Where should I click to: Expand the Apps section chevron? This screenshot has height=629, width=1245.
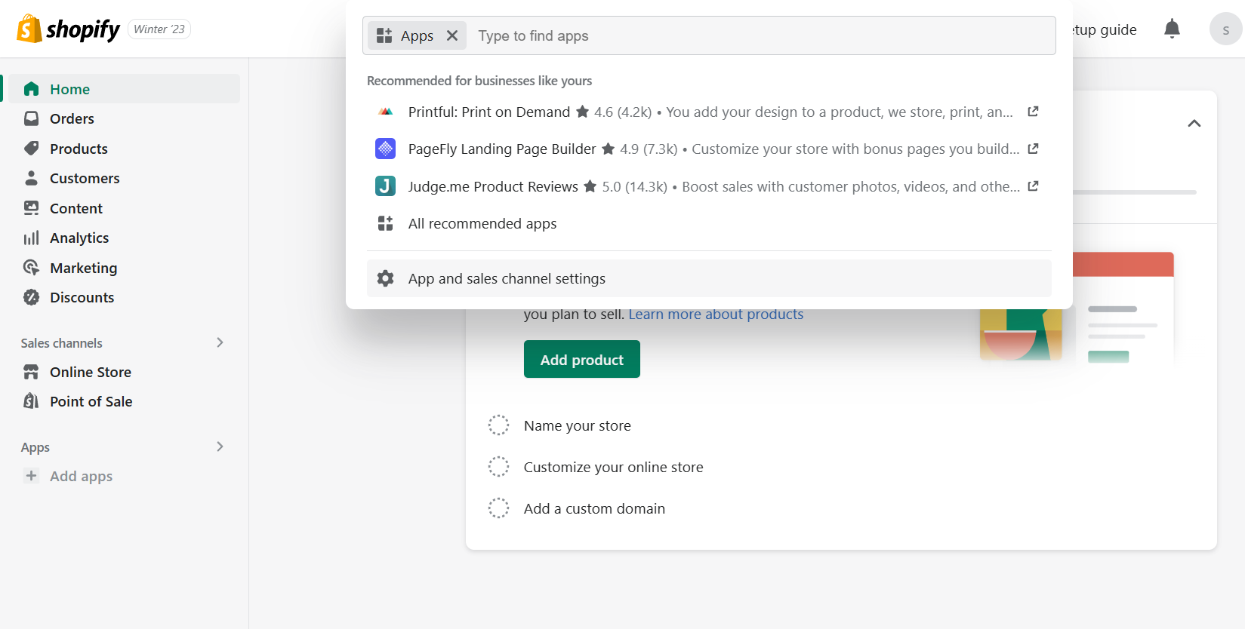[220, 446]
